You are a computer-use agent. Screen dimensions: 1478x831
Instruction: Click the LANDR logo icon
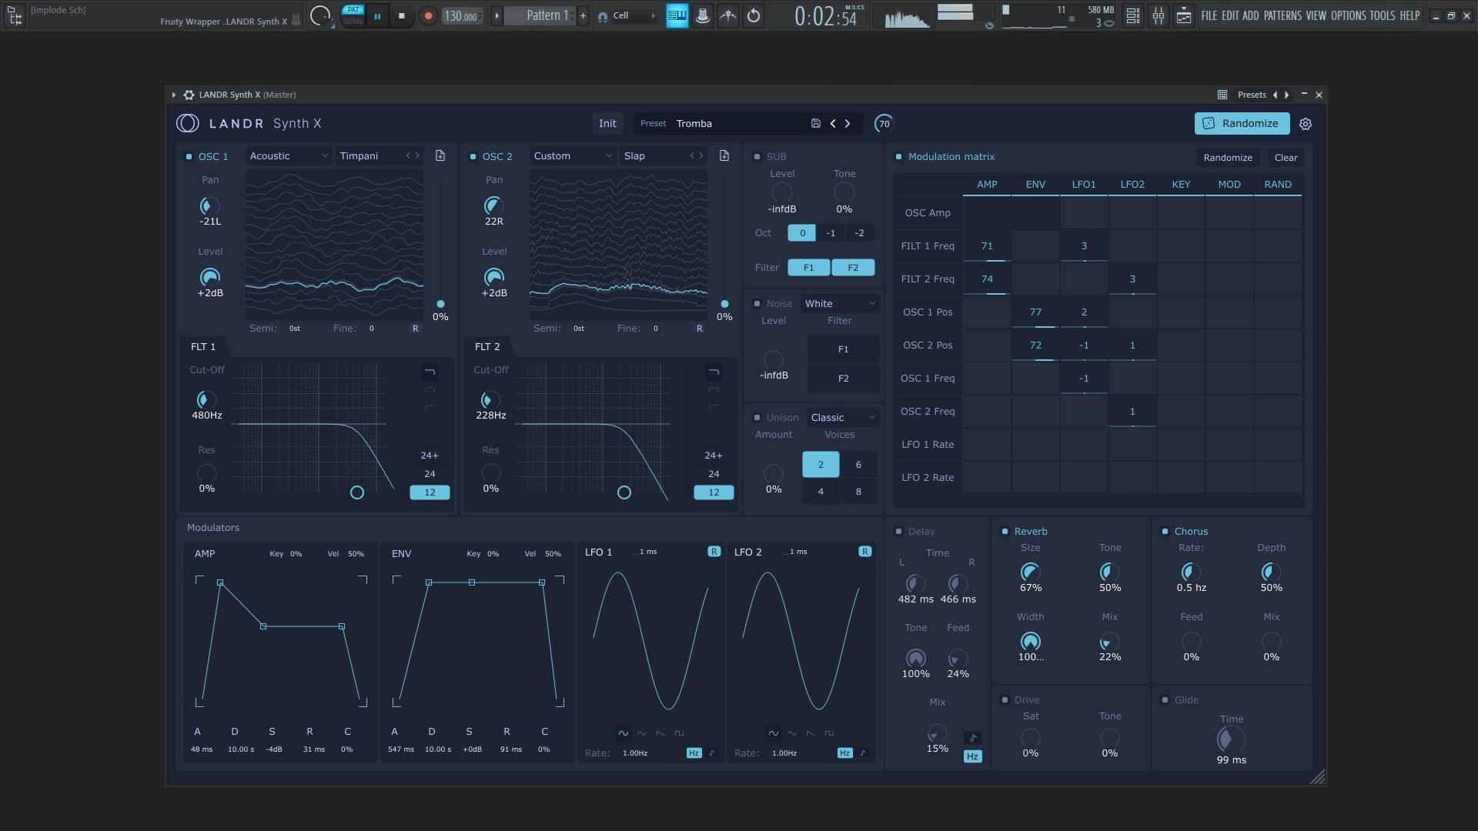[187, 123]
